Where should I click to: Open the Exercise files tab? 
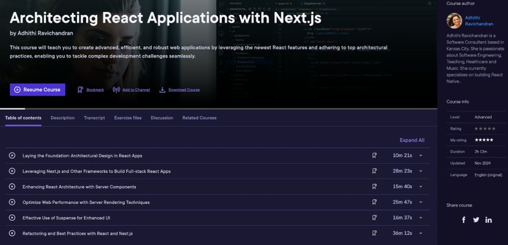click(x=128, y=118)
